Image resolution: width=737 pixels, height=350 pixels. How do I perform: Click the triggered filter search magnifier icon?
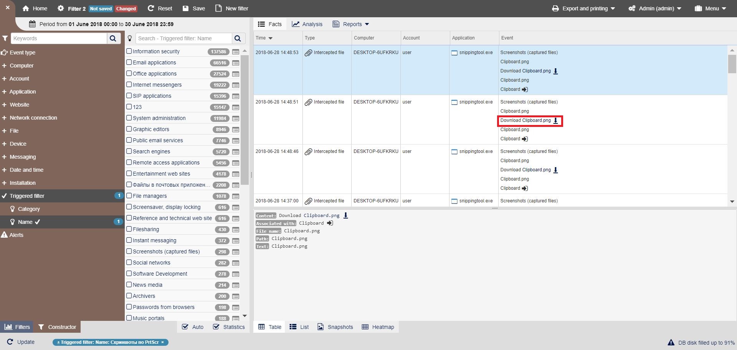tap(238, 38)
